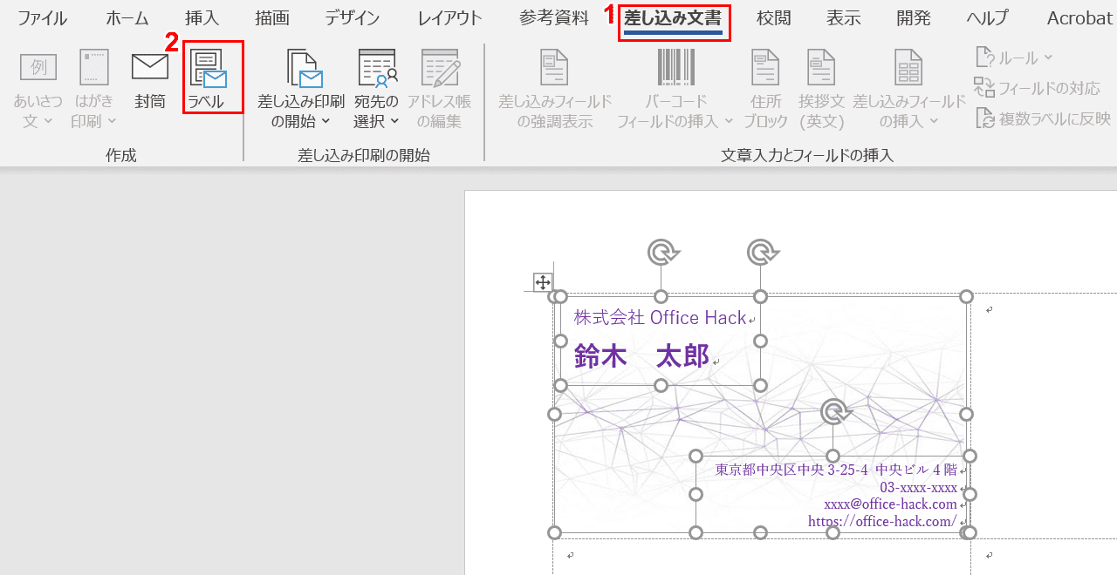Click the email xxxx@office-hack.com
Screen dimensions: 1117x575
(x=891, y=504)
